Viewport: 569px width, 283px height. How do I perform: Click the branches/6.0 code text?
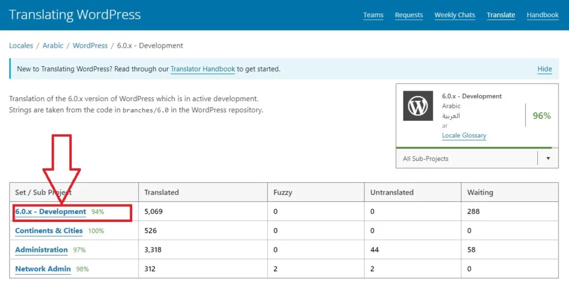point(146,110)
